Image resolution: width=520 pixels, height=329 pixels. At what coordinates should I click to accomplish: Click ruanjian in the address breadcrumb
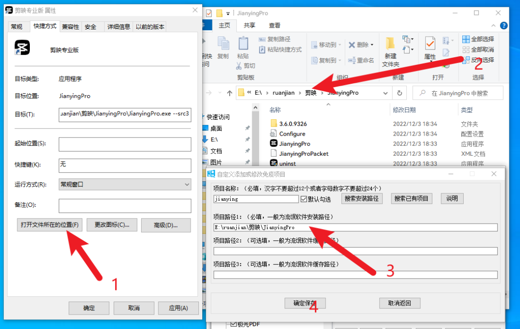(x=284, y=93)
